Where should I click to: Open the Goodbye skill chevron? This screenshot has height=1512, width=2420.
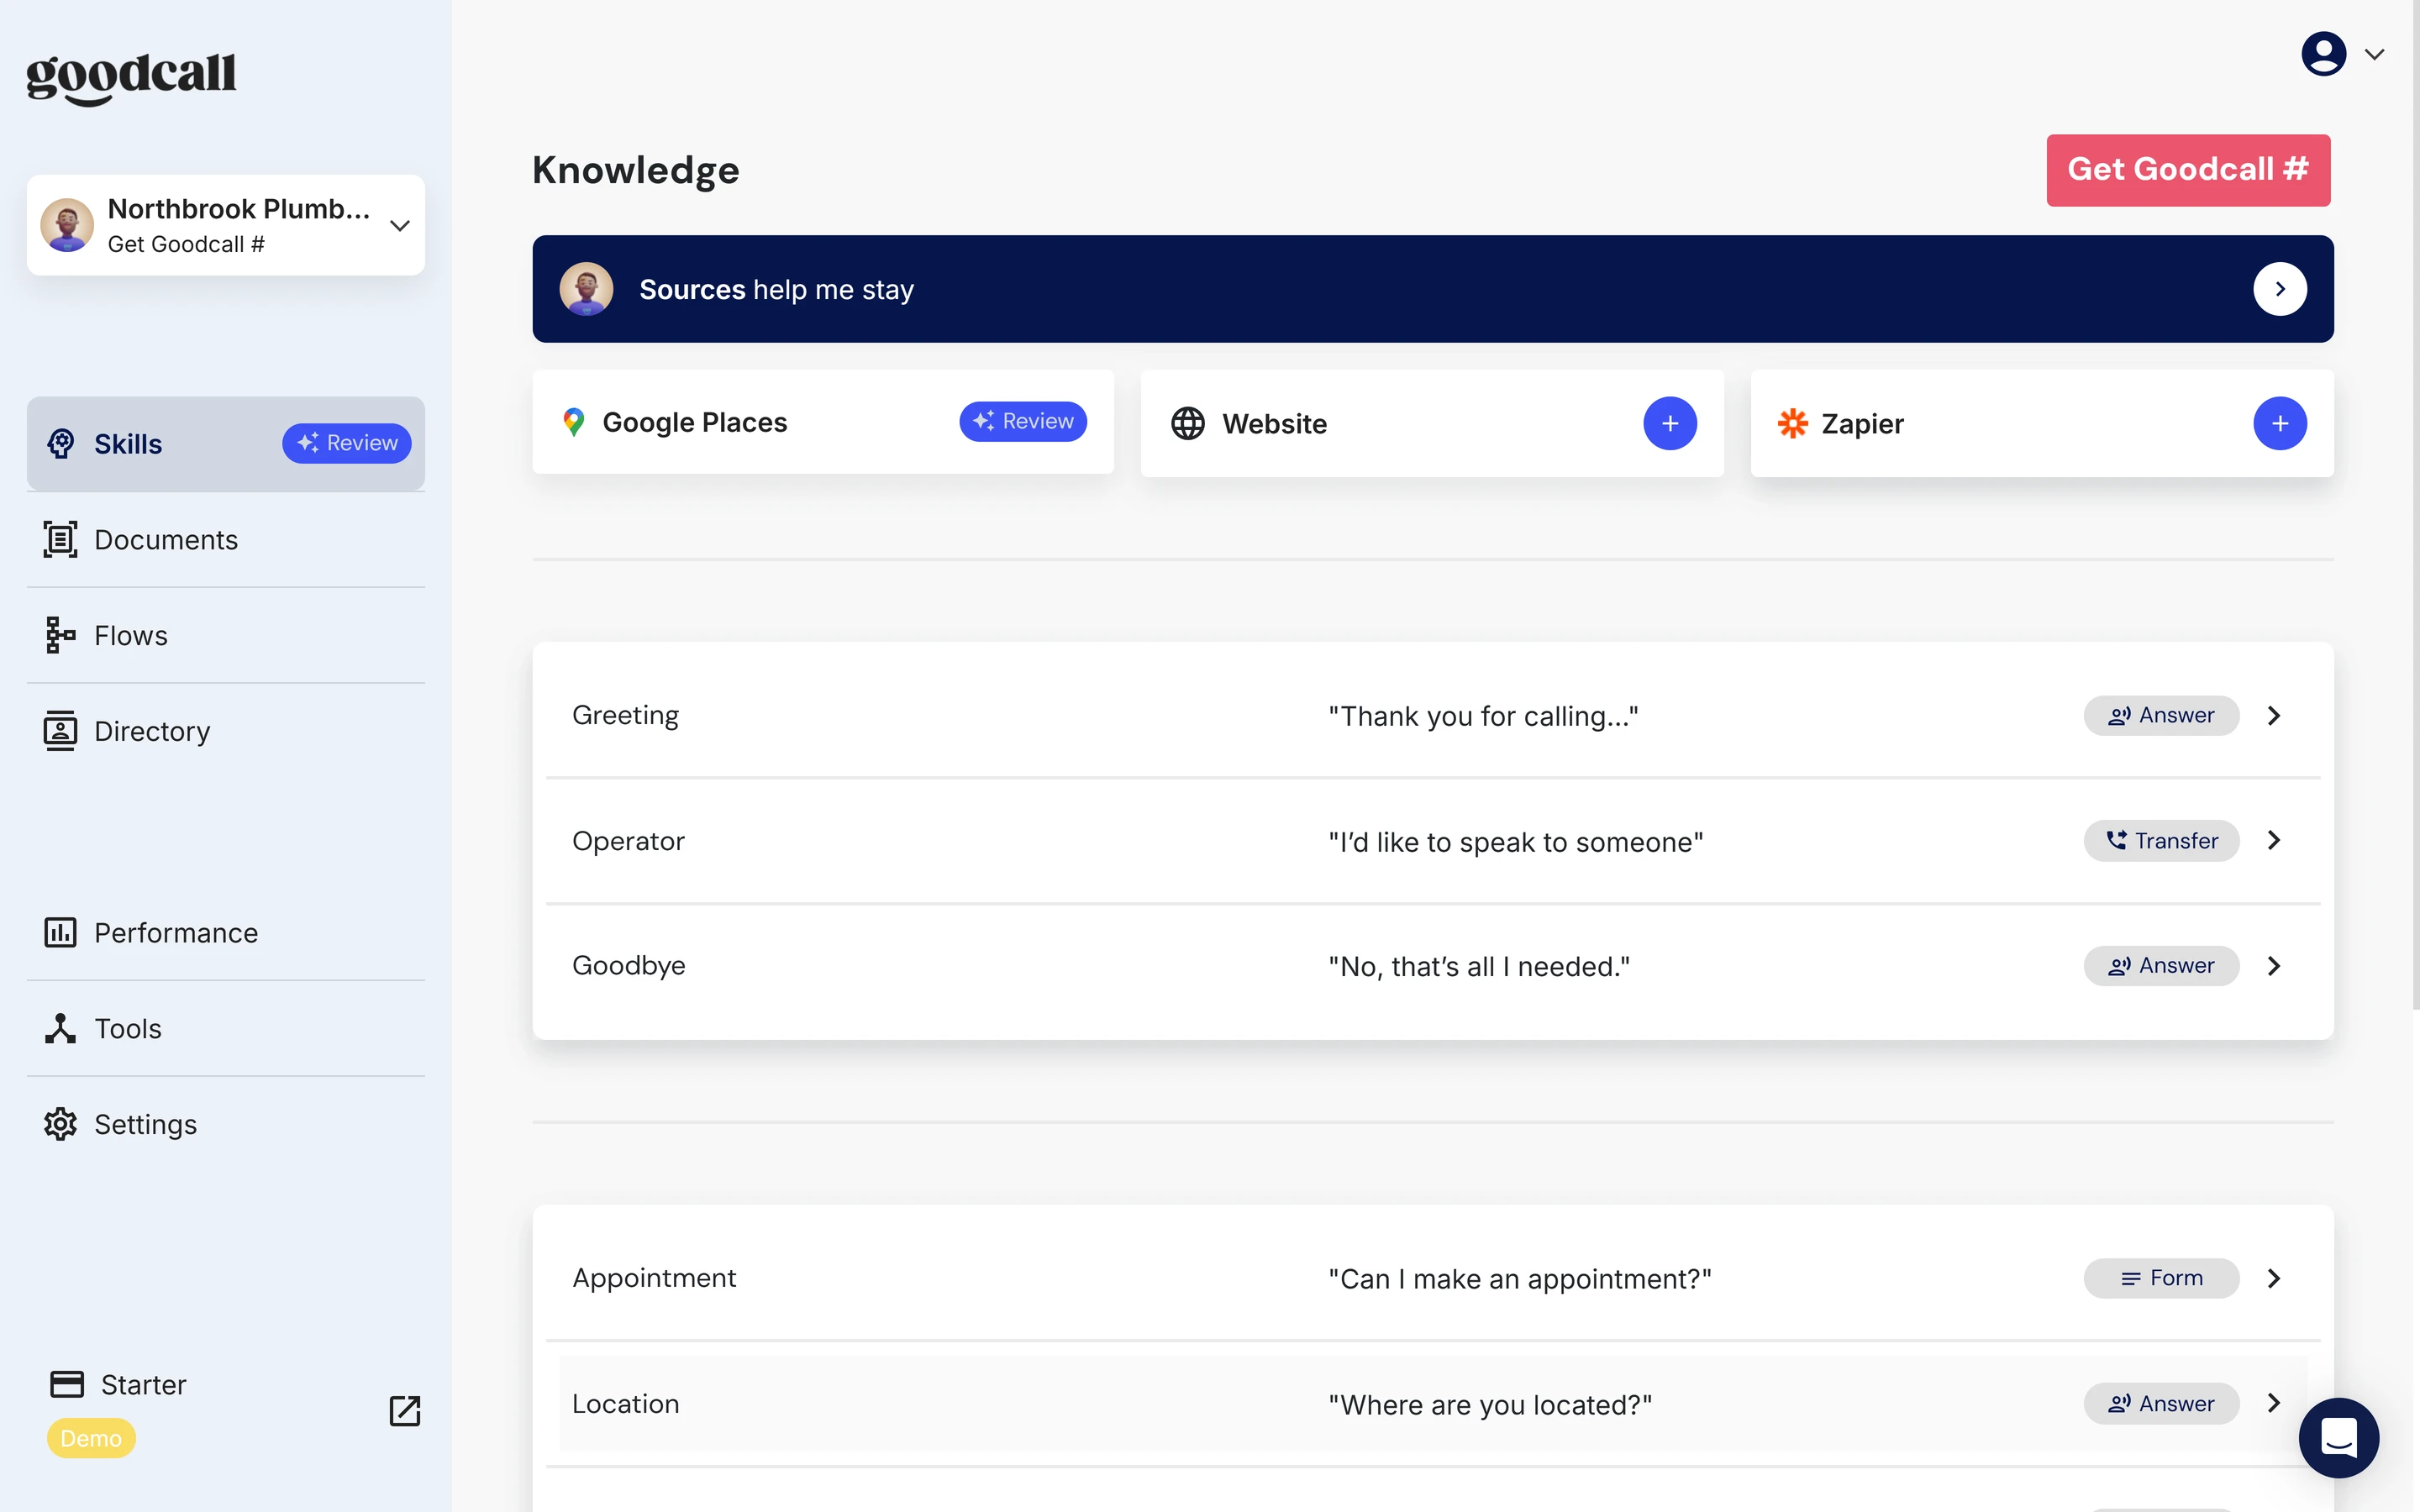[x=2273, y=965]
